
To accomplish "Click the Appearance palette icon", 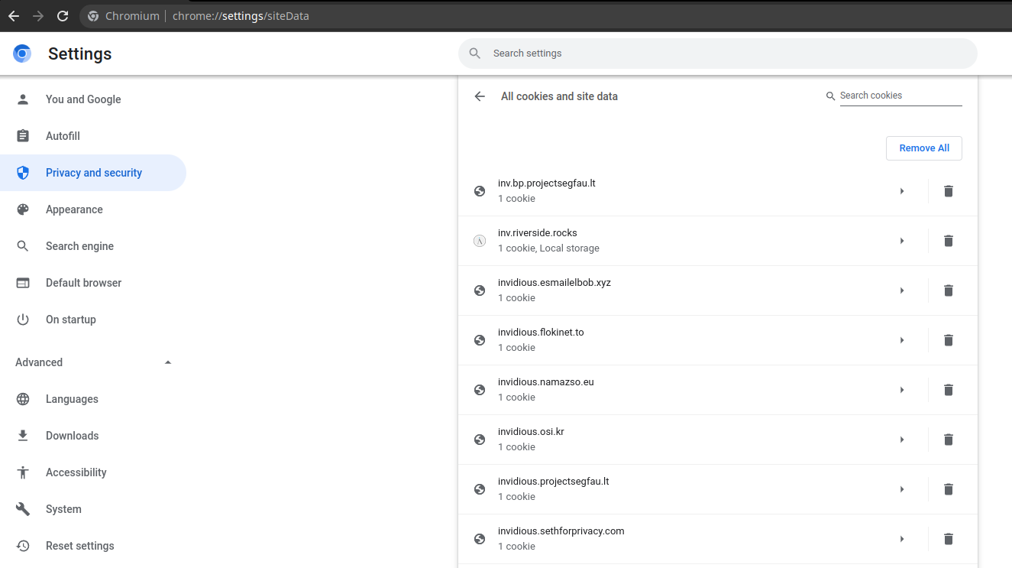I will click(x=23, y=209).
